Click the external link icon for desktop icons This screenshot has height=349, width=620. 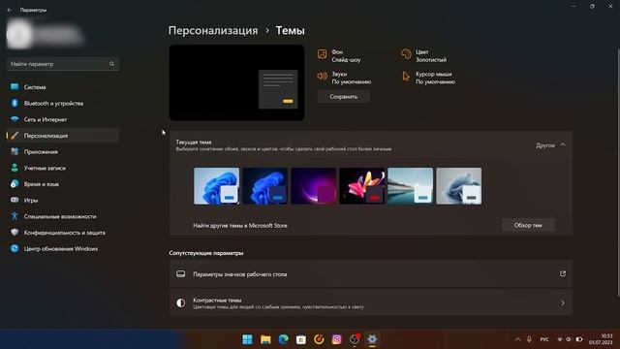pyautogui.click(x=563, y=273)
